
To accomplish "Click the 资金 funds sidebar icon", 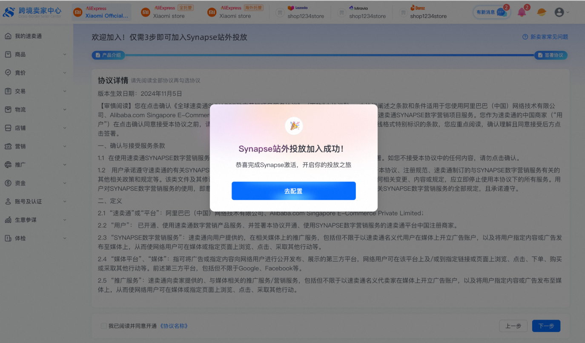I will pos(8,183).
